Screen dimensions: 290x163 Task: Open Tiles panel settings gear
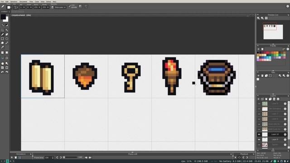(288, 76)
